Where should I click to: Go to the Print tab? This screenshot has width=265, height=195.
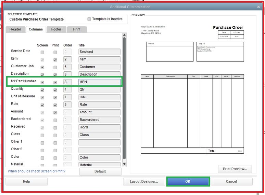(77, 29)
